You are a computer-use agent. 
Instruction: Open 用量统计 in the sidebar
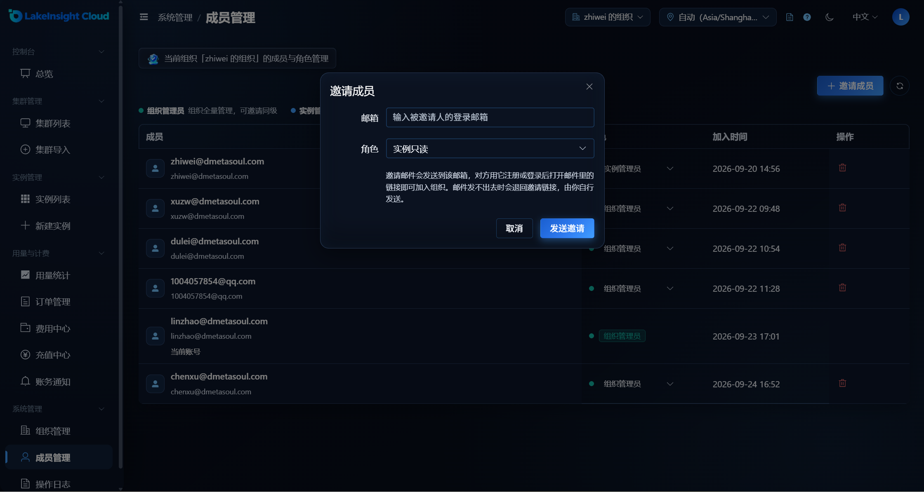pyautogui.click(x=59, y=275)
